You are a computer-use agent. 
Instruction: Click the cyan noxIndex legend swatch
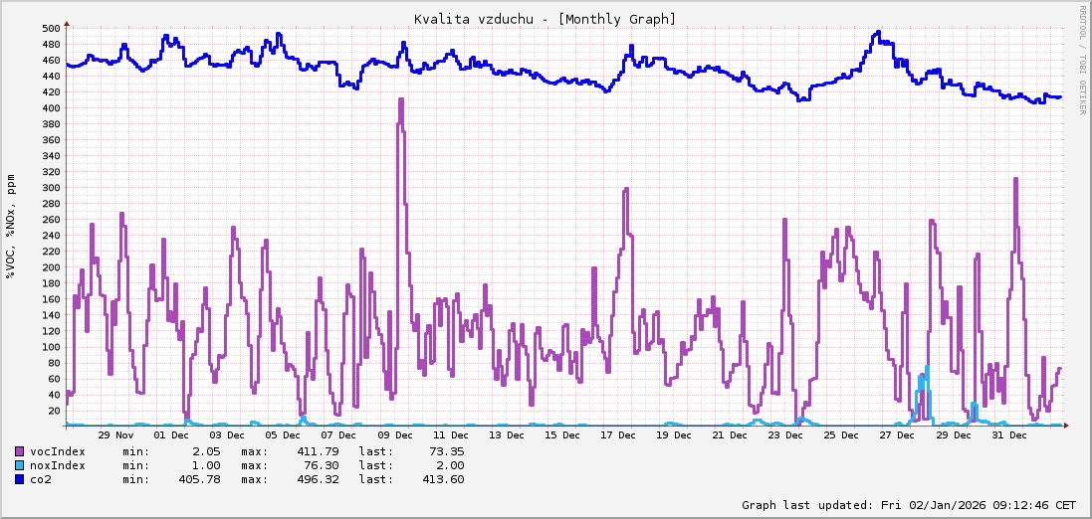[20, 465]
